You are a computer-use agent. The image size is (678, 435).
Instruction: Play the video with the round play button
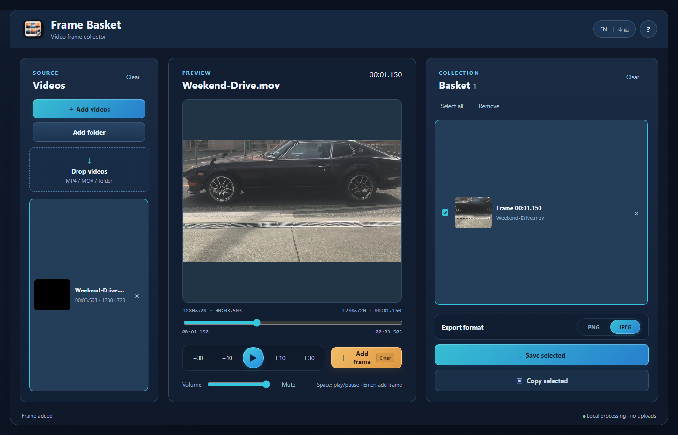[x=253, y=358]
